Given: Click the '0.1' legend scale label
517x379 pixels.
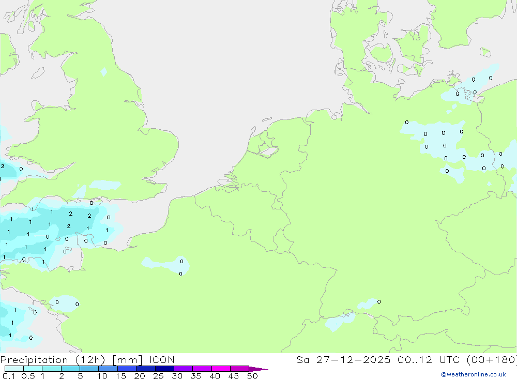Looking at the screenshot, I should click(x=9, y=376).
